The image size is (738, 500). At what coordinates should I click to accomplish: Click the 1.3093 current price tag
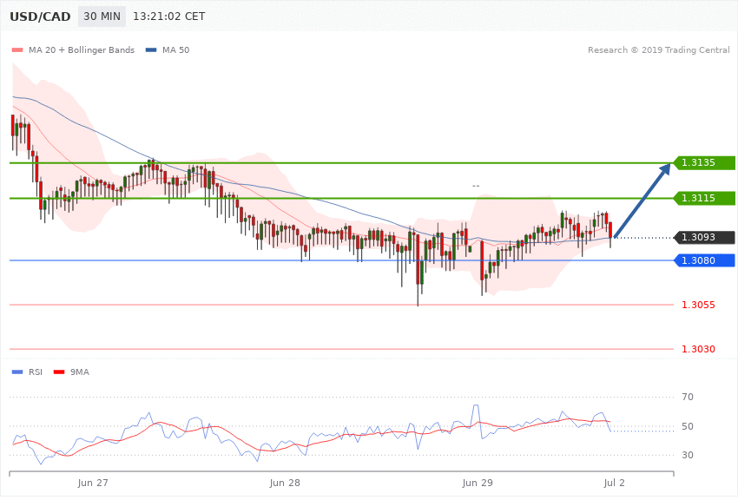coord(705,238)
